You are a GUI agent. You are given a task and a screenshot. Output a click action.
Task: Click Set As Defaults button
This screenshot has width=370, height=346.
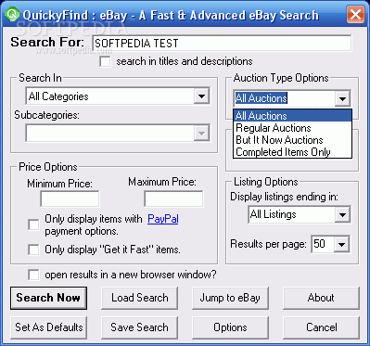[48, 327]
